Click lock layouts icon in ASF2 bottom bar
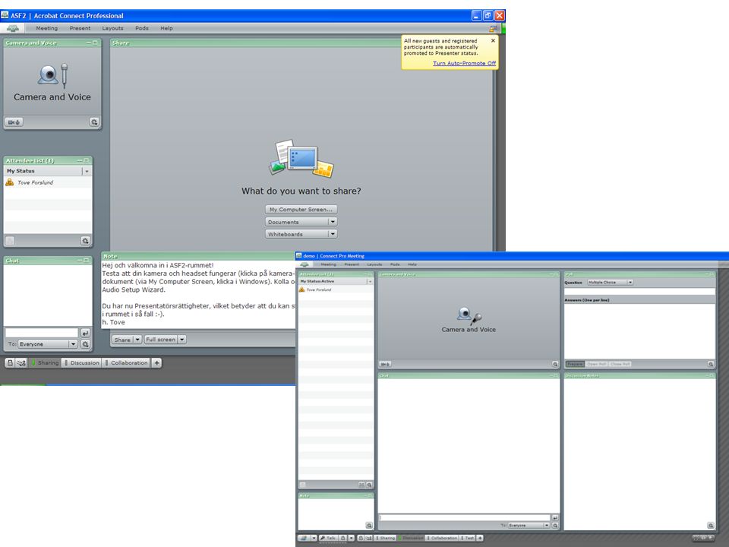Image resolution: width=729 pixels, height=547 pixels. click(x=10, y=363)
